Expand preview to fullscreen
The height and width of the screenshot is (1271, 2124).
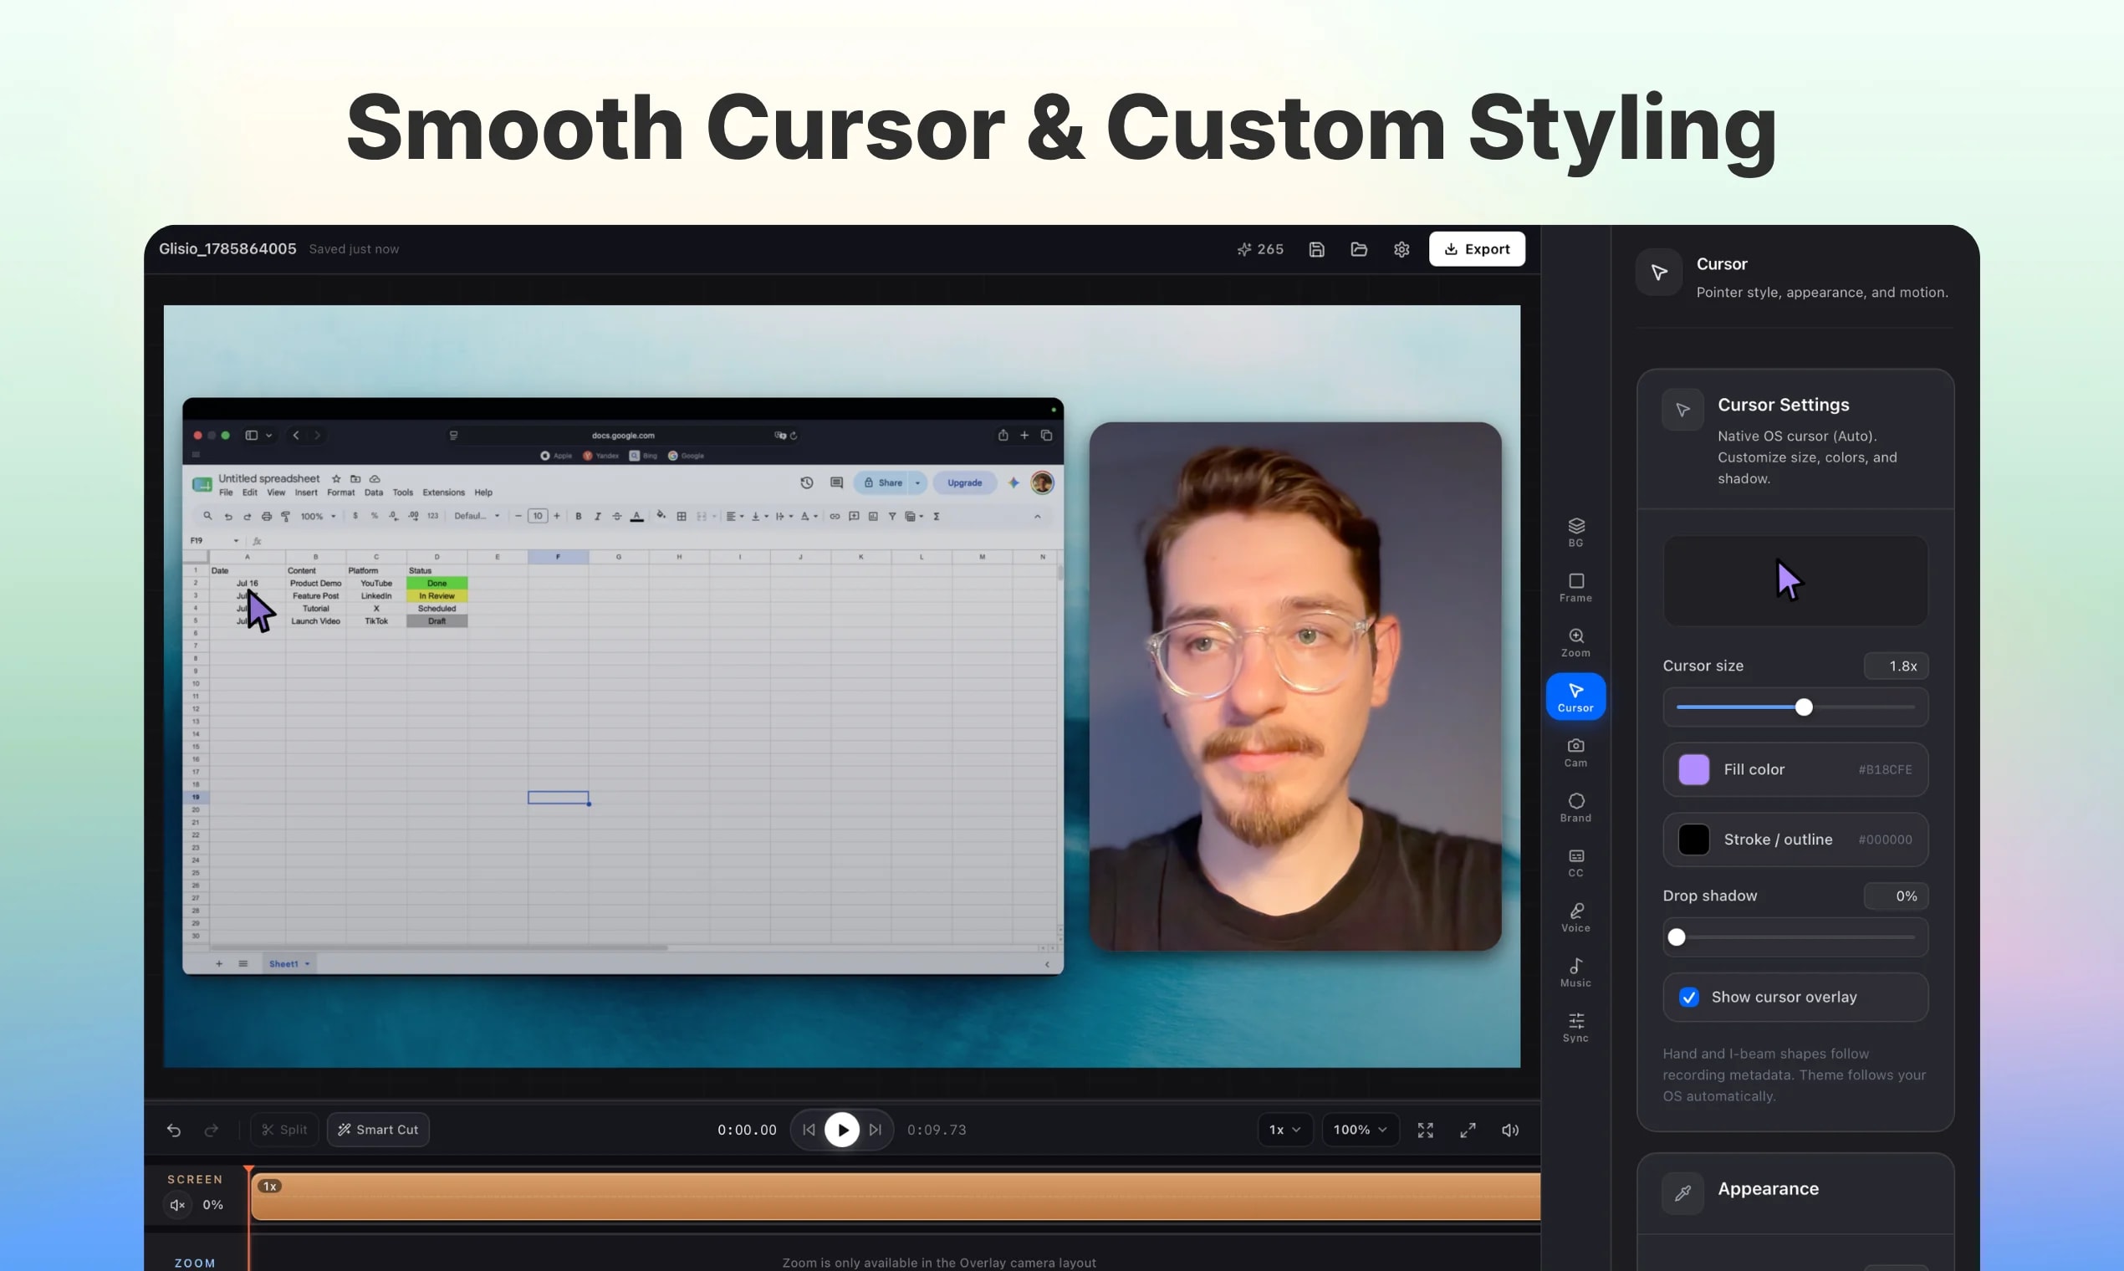[1467, 1130]
